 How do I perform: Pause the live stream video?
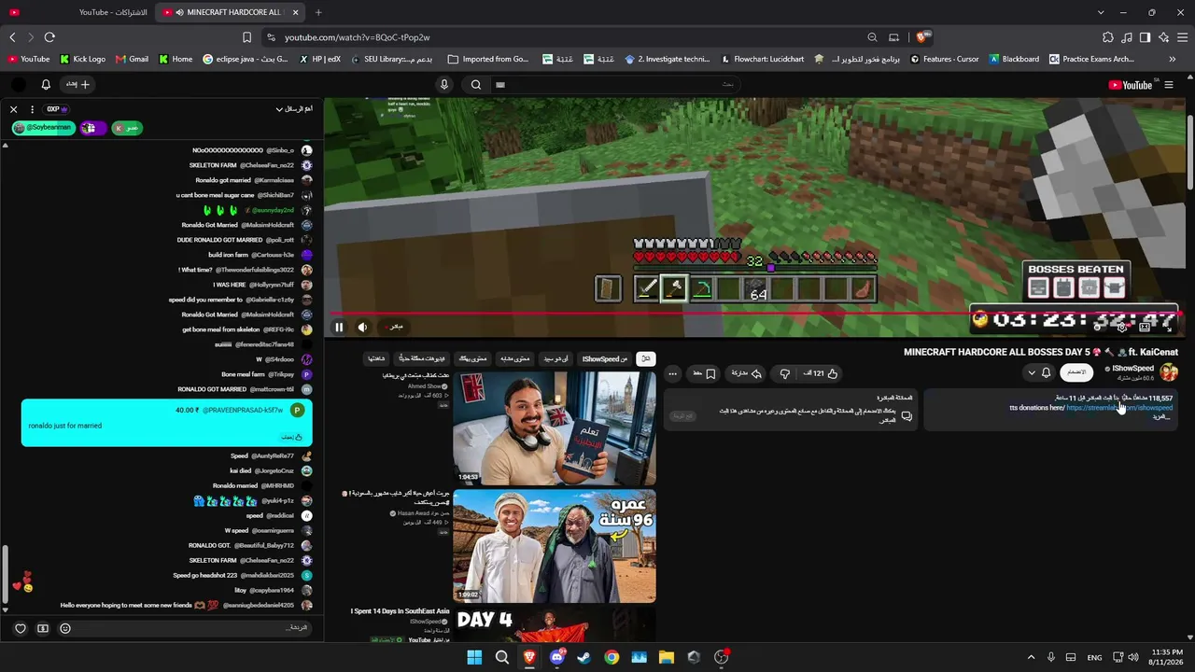(x=339, y=327)
